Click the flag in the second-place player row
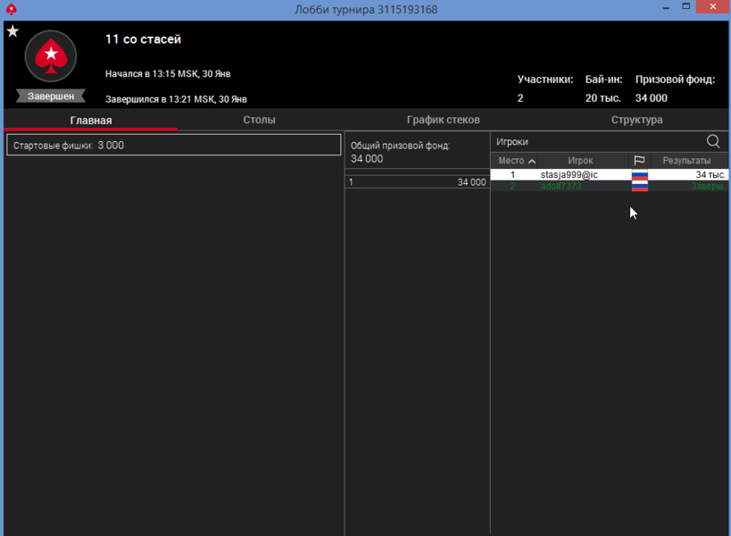 (639, 186)
